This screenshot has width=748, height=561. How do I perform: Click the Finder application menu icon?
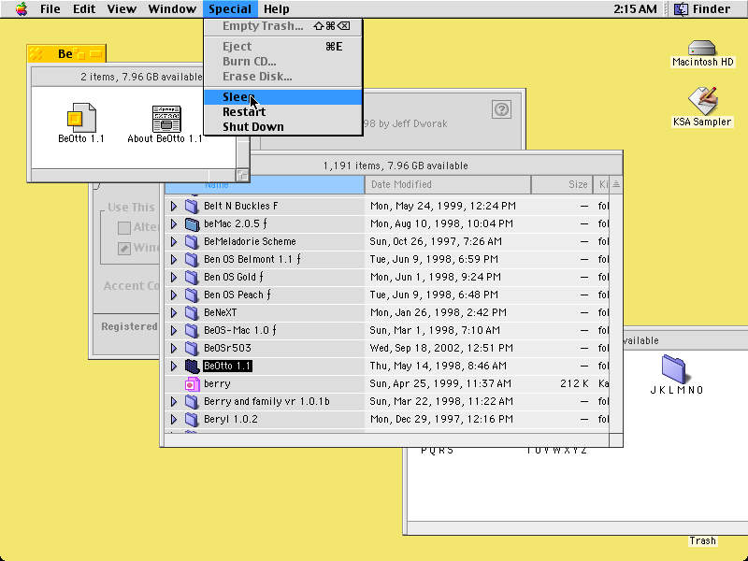pos(682,9)
